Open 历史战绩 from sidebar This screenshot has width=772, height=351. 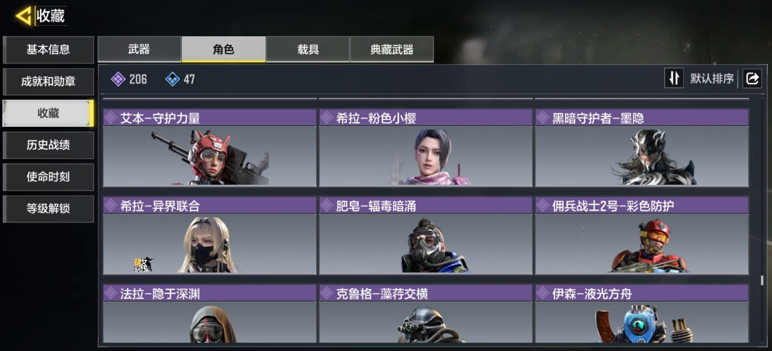[48, 145]
